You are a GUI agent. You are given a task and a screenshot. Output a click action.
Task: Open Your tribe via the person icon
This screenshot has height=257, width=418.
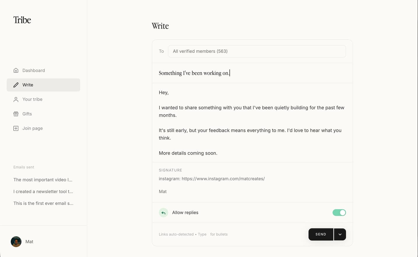pos(16,99)
